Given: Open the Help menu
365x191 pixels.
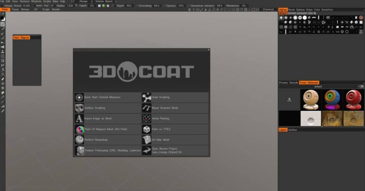Looking at the screenshot, I should tap(63, 1).
